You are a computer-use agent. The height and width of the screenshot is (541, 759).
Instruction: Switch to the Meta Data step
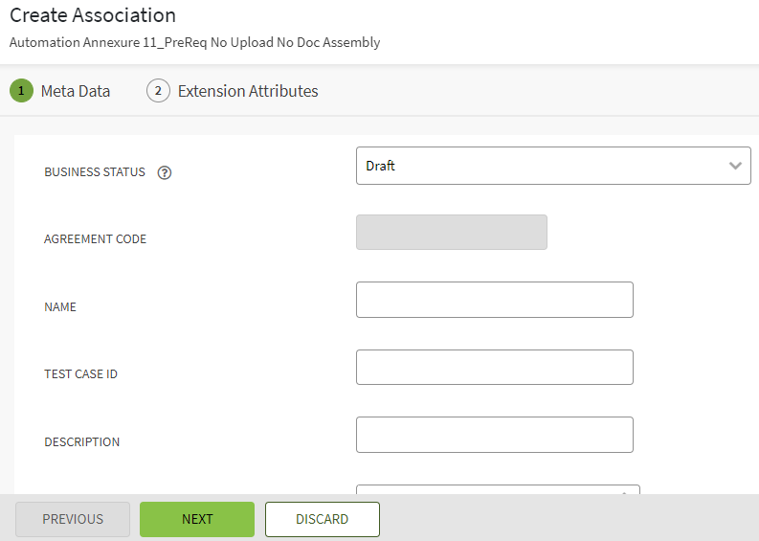click(75, 91)
